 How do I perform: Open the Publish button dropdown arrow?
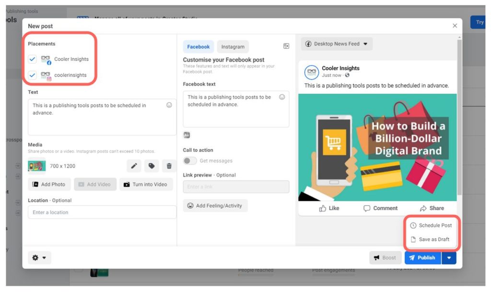click(449, 257)
